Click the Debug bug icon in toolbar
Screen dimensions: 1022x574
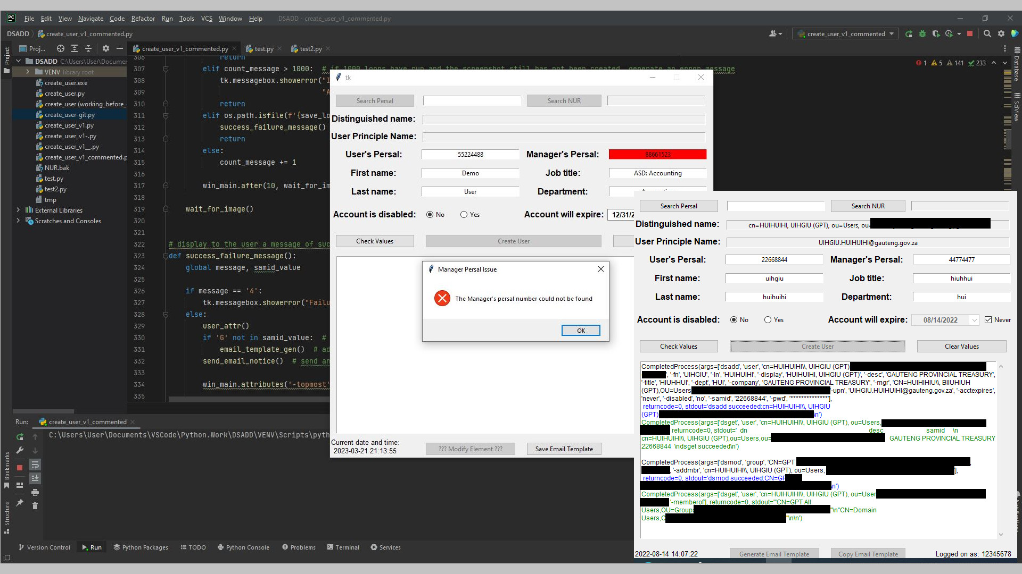(922, 33)
